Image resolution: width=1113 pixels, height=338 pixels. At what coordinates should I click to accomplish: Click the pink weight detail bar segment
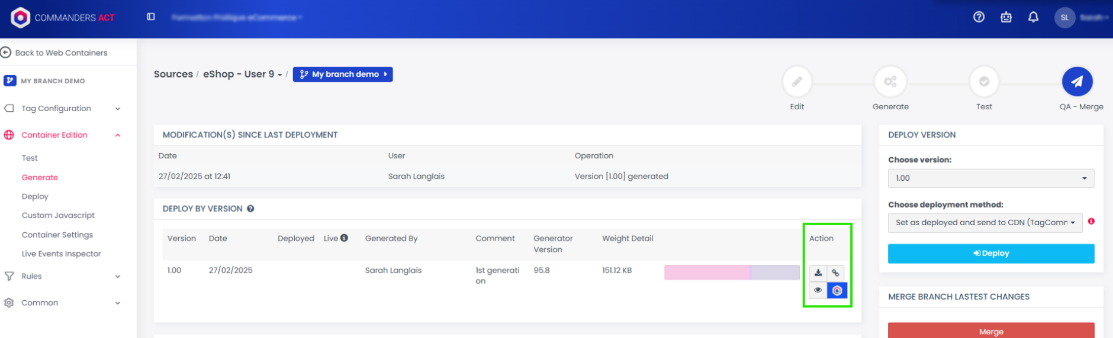[x=706, y=272]
